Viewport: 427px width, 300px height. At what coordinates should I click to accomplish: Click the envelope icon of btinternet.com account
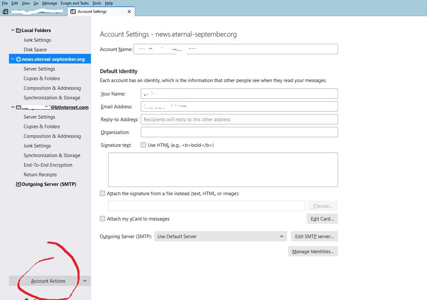tap(18, 107)
